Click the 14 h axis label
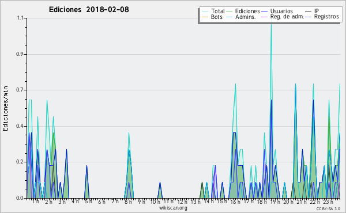This screenshot has width=346, height=213. (209, 201)
